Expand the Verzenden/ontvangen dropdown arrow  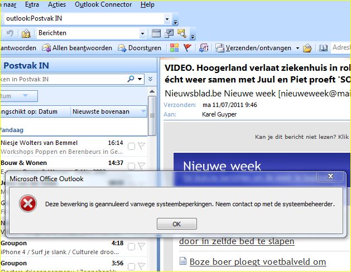click(x=297, y=48)
